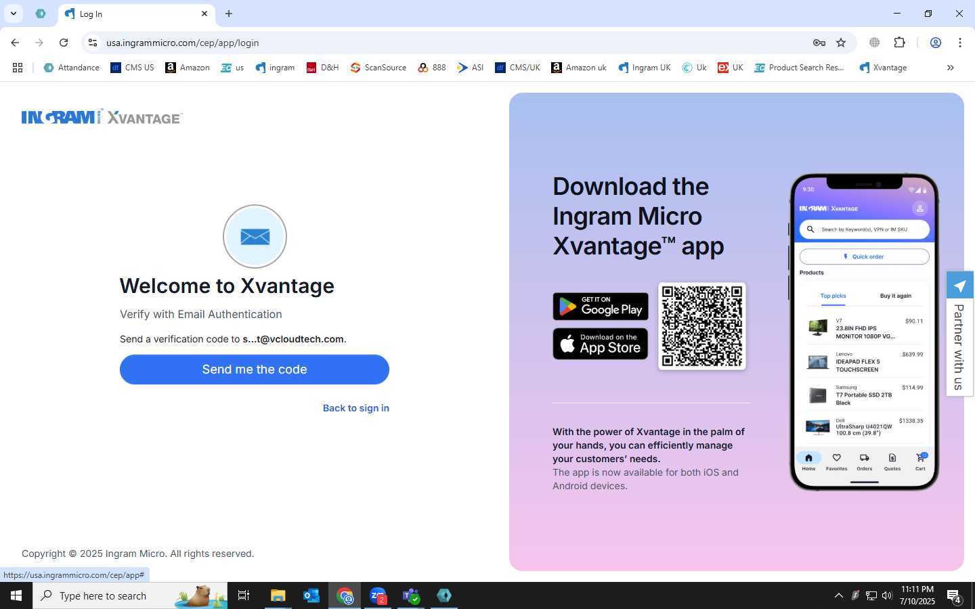Open the Attandance bookmark
Screen dimensions: 975x609
(x=71, y=68)
